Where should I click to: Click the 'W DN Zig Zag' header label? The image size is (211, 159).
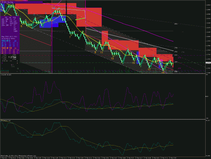(x=7, y=2)
